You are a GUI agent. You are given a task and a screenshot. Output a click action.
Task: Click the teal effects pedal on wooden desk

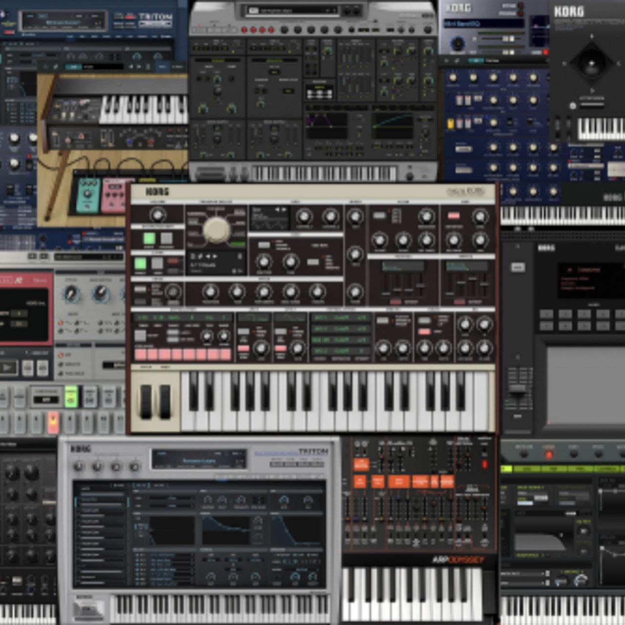87,196
